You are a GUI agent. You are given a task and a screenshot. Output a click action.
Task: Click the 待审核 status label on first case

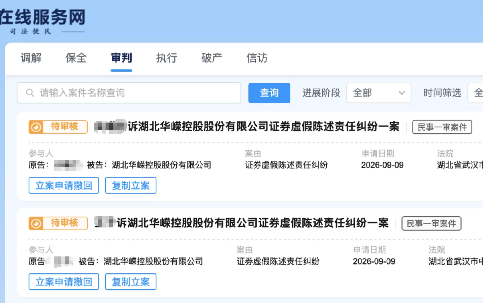pos(65,127)
